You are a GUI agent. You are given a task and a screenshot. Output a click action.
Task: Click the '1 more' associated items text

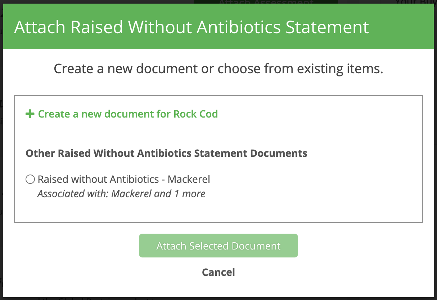[x=190, y=194]
